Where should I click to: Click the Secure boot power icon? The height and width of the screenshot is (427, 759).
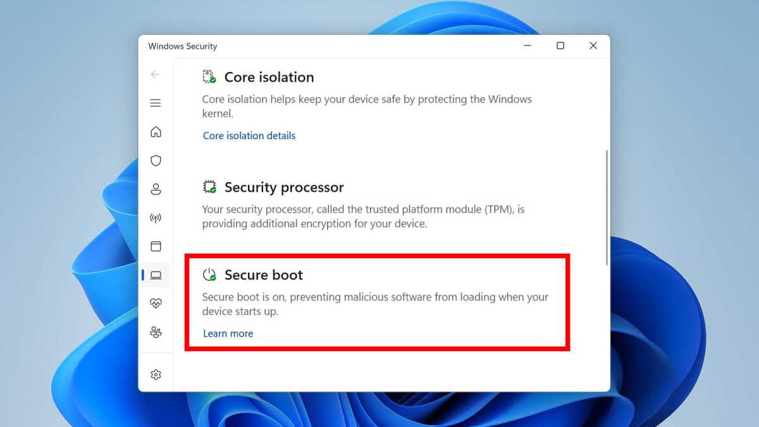pyautogui.click(x=209, y=273)
